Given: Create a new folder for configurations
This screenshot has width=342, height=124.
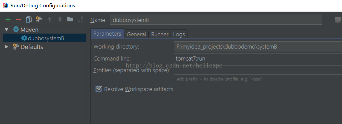Looking at the screenshot, I should (x=70, y=19).
